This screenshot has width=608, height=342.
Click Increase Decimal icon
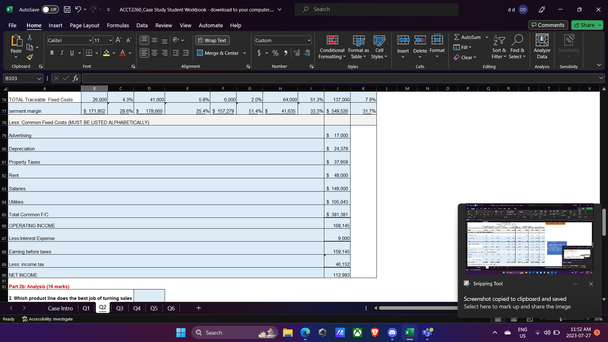coord(296,53)
